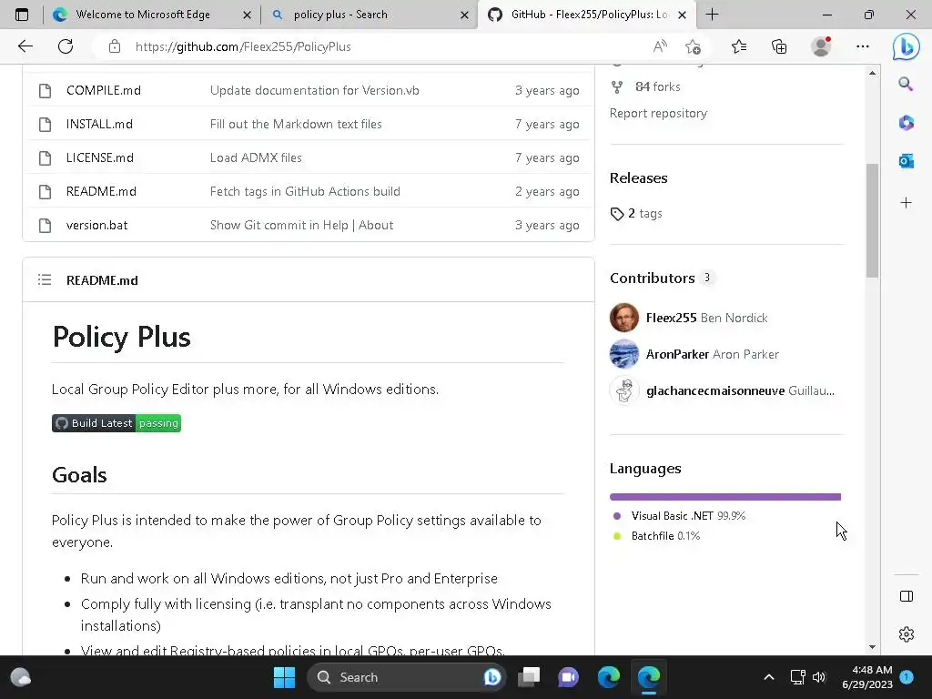The height and width of the screenshot is (699, 932).
Task: Open the Contributors heading link
Action: point(652,278)
